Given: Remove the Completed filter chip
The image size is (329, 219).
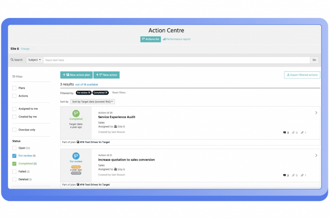Looking at the screenshot, I should (x=106, y=92).
